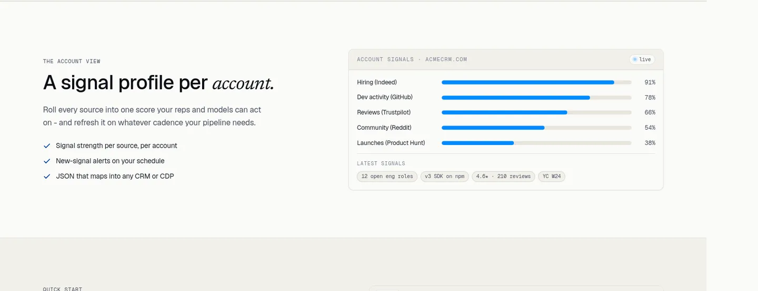Click the Launches (Product Hunt) progress bar
This screenshot has height=291, width=758.
tap(536, 143)
